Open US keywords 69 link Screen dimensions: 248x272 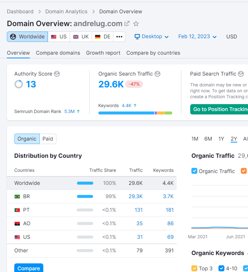pos(170,237)
